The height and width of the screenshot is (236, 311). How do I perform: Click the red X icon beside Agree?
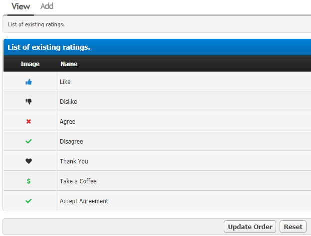click(x=28, y=122)
